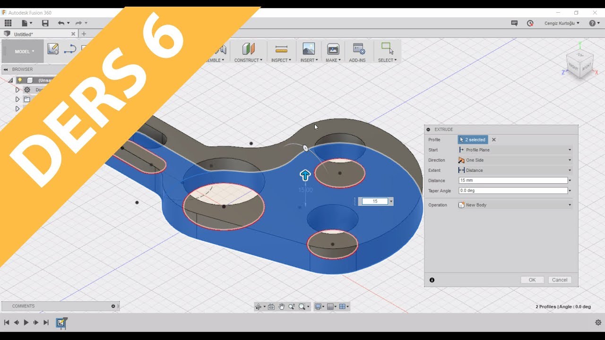Open the Direction 'One Side' dropdown
The image size is (605, 340).
[515, 160]
